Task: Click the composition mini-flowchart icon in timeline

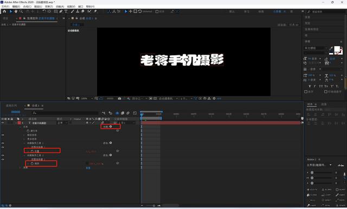Action: [x=104, y=113]
